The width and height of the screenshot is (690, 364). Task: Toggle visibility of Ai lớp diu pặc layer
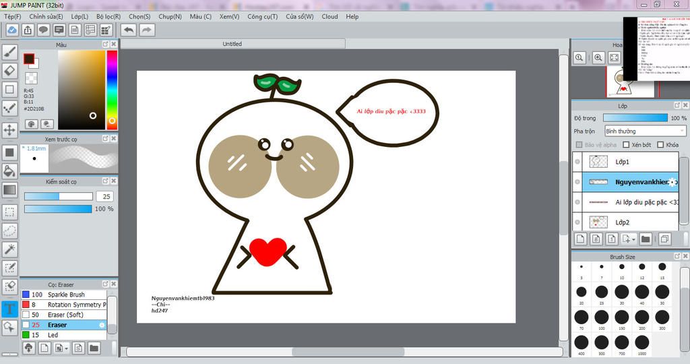tap(577, 202)
